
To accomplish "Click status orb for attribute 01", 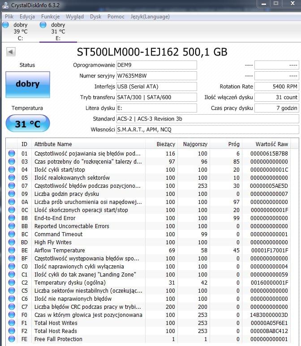I will coord(12,153).
